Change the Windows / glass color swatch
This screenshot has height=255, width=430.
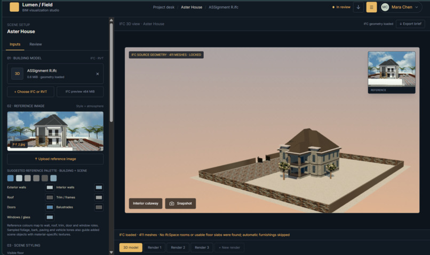pos(50,218)
